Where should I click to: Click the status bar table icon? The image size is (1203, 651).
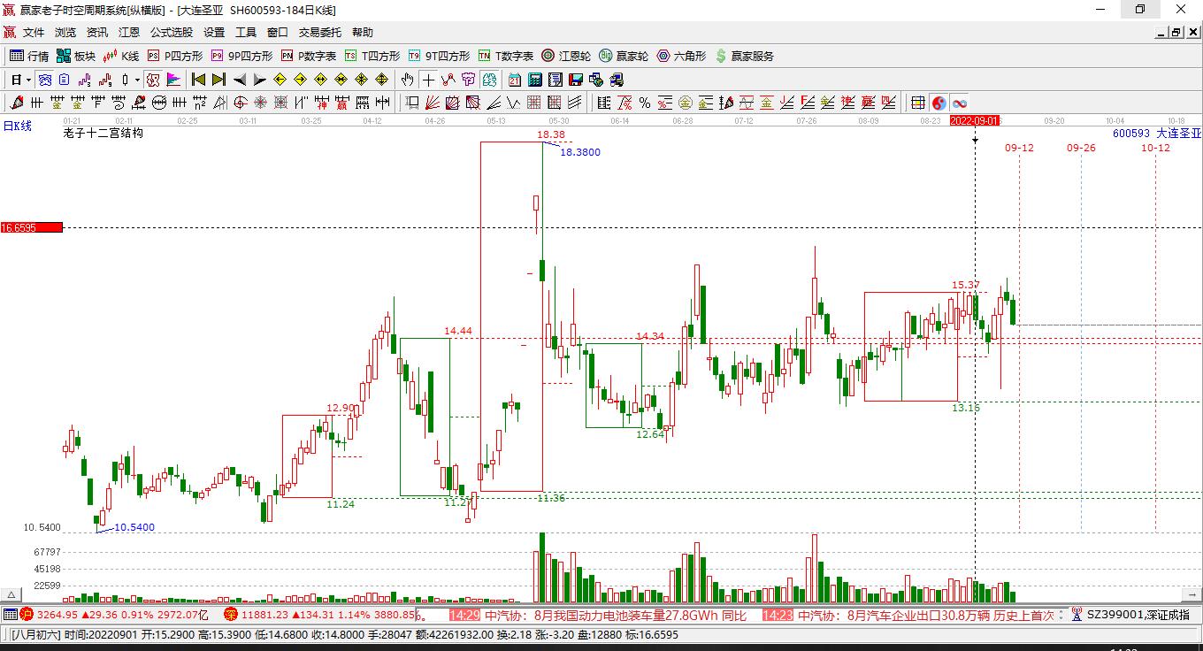click(x=10, y=615)
